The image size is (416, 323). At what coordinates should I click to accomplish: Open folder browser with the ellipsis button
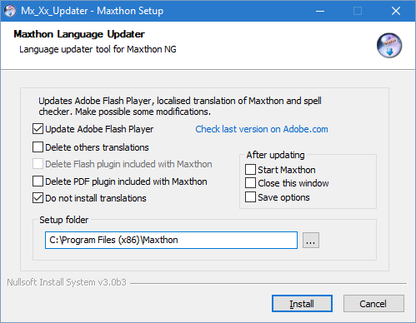pyautogui.click(x=311, y=241)
